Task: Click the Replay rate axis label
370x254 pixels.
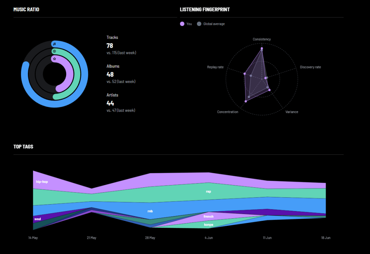Action: [x=215, y=67]
